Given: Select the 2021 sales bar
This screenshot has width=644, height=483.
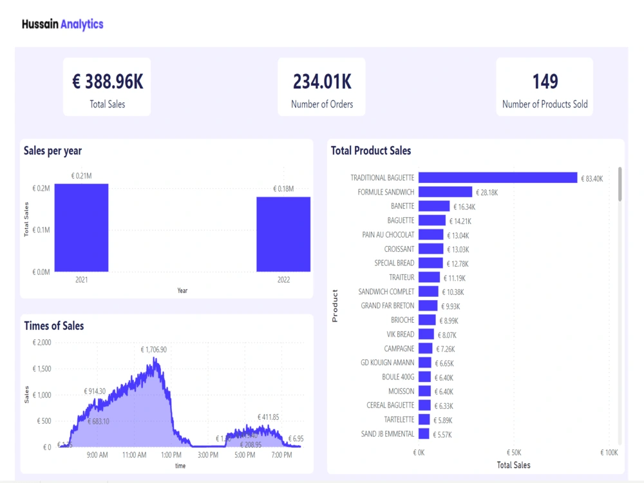Looking at the screenshot, I should tap(82, 227).
